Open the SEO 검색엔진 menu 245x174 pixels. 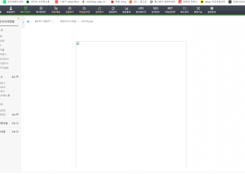point(155,10)
